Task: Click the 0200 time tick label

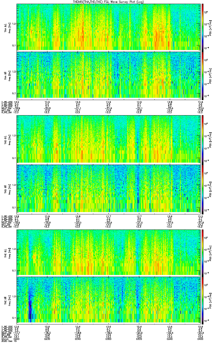Action: (17, 339)
